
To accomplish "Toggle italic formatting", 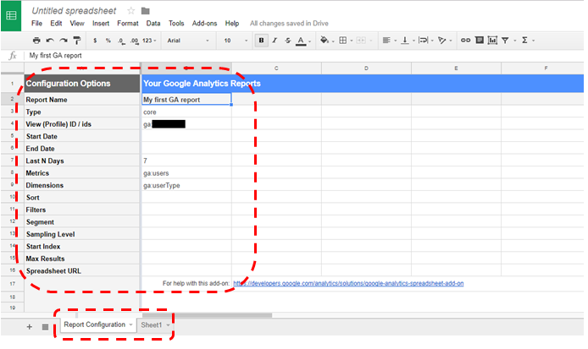I will tap(275, 41).
